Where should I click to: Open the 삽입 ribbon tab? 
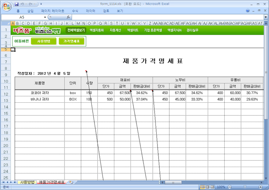point(30,11)
